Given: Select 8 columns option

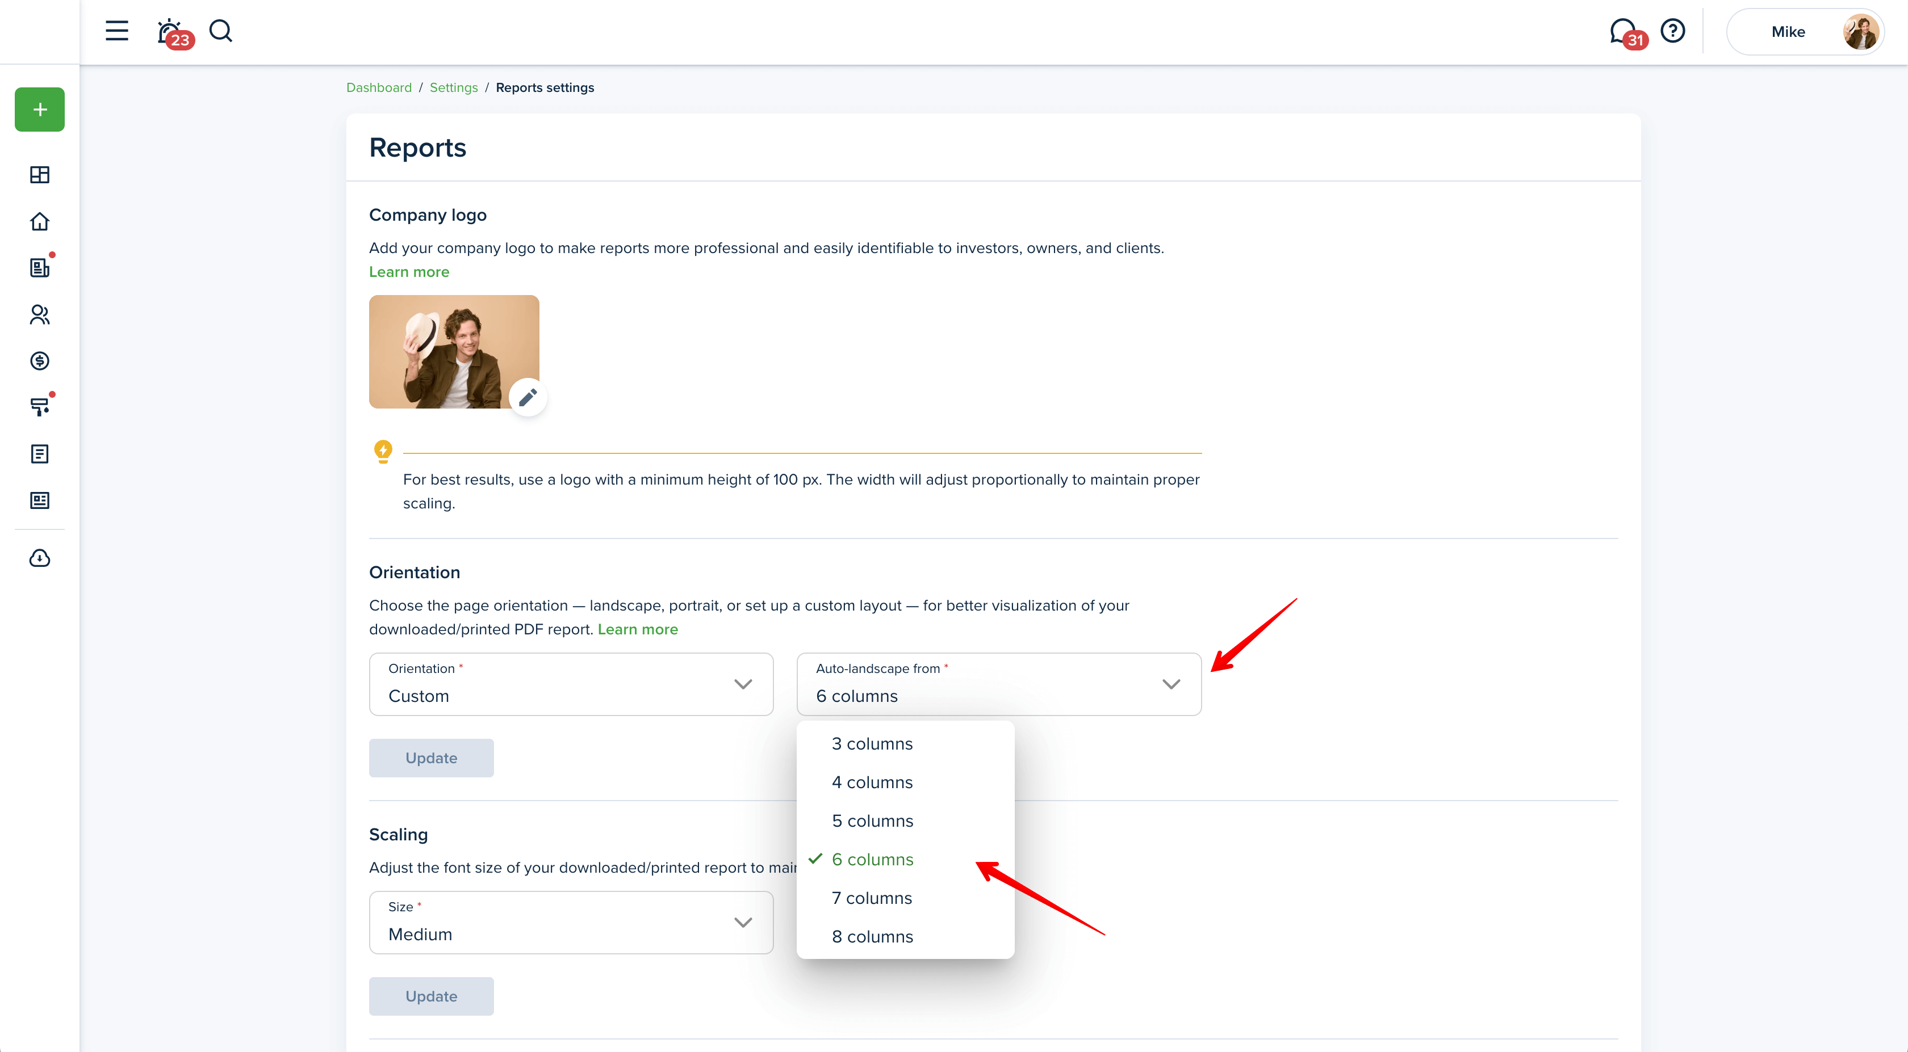Looking at the screenshot, I should 872,936.
